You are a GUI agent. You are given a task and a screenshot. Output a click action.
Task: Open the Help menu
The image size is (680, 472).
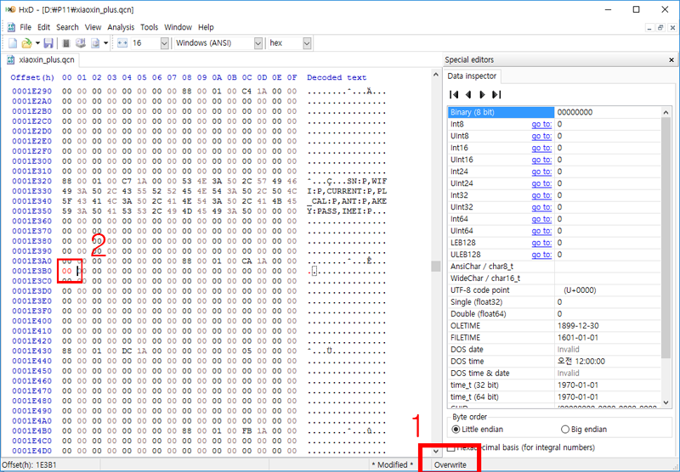pos(206,27)
